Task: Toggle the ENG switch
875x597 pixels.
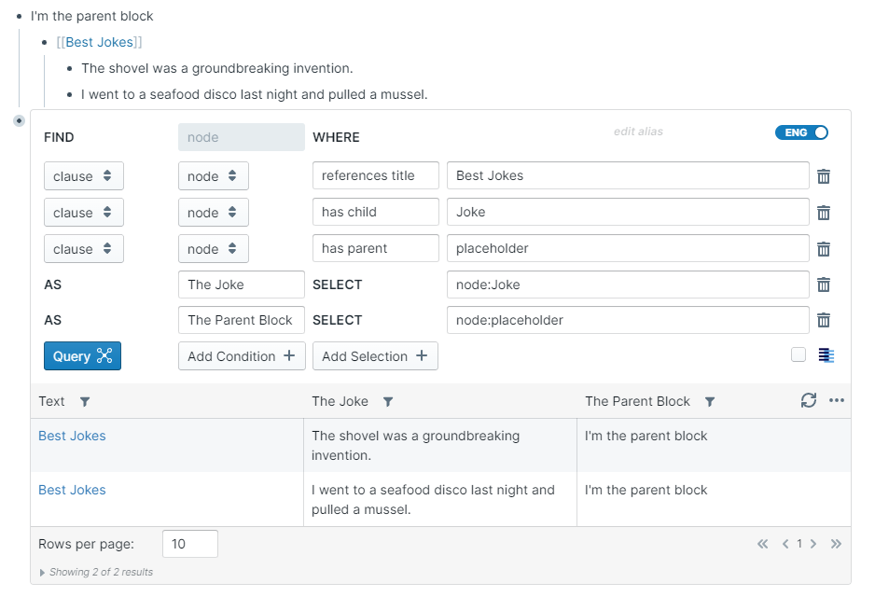Action: [x=801, y=132]
